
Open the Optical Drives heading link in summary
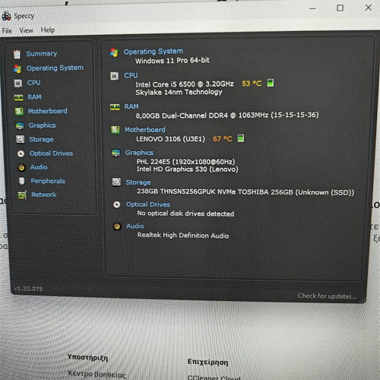[x=148, y=204]
